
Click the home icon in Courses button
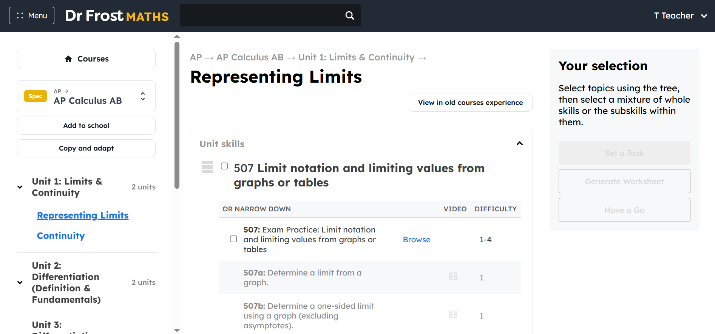coord(68,59)
